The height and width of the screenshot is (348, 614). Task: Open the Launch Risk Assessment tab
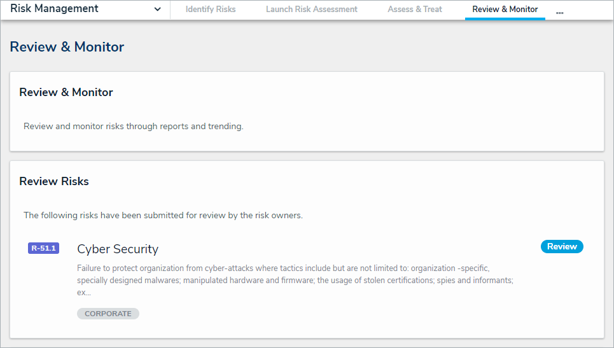(312, 10)
